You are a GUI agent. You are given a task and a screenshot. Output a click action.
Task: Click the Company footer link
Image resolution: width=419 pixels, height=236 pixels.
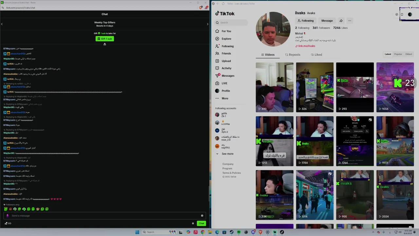coord(228,164)
